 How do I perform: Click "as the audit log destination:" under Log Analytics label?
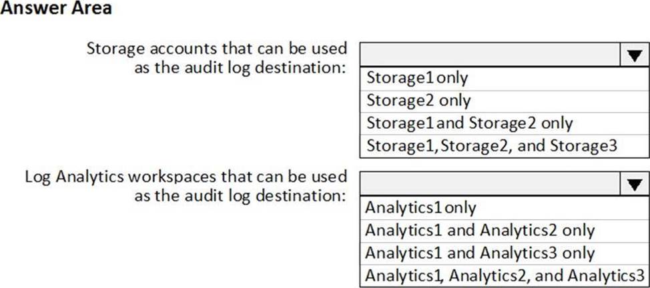(241, 196)
